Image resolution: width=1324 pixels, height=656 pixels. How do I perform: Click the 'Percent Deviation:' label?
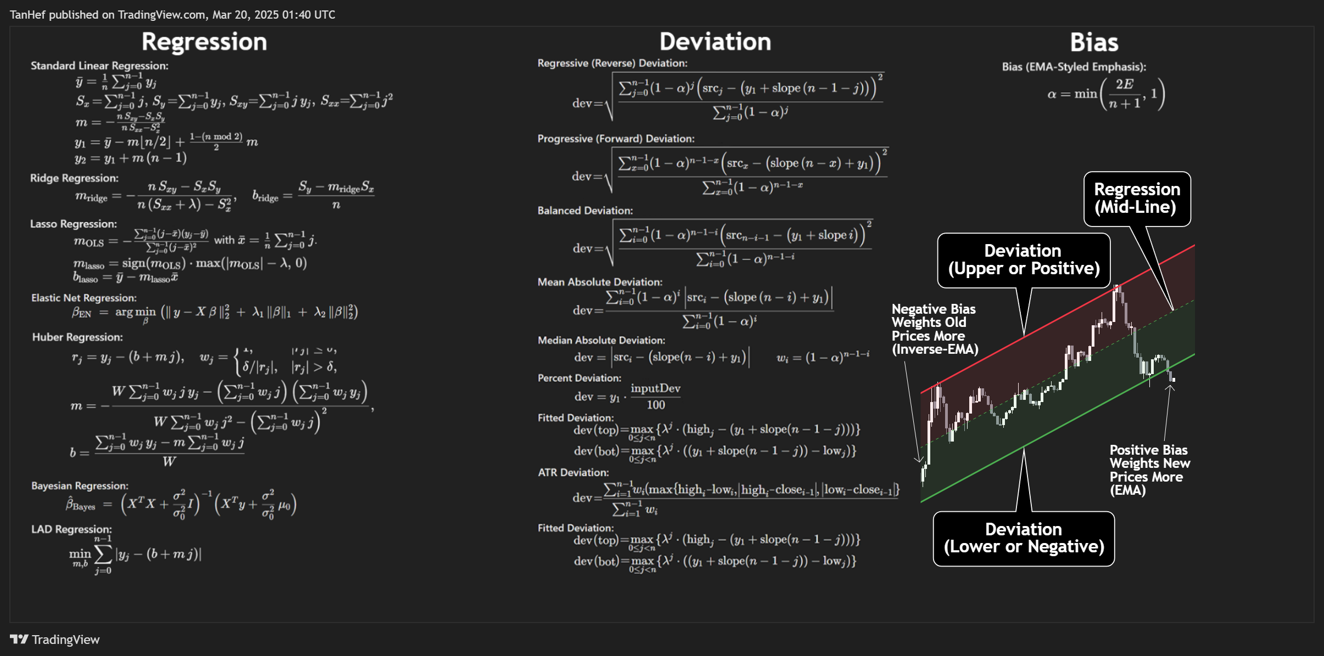click(x=579, y=378)
